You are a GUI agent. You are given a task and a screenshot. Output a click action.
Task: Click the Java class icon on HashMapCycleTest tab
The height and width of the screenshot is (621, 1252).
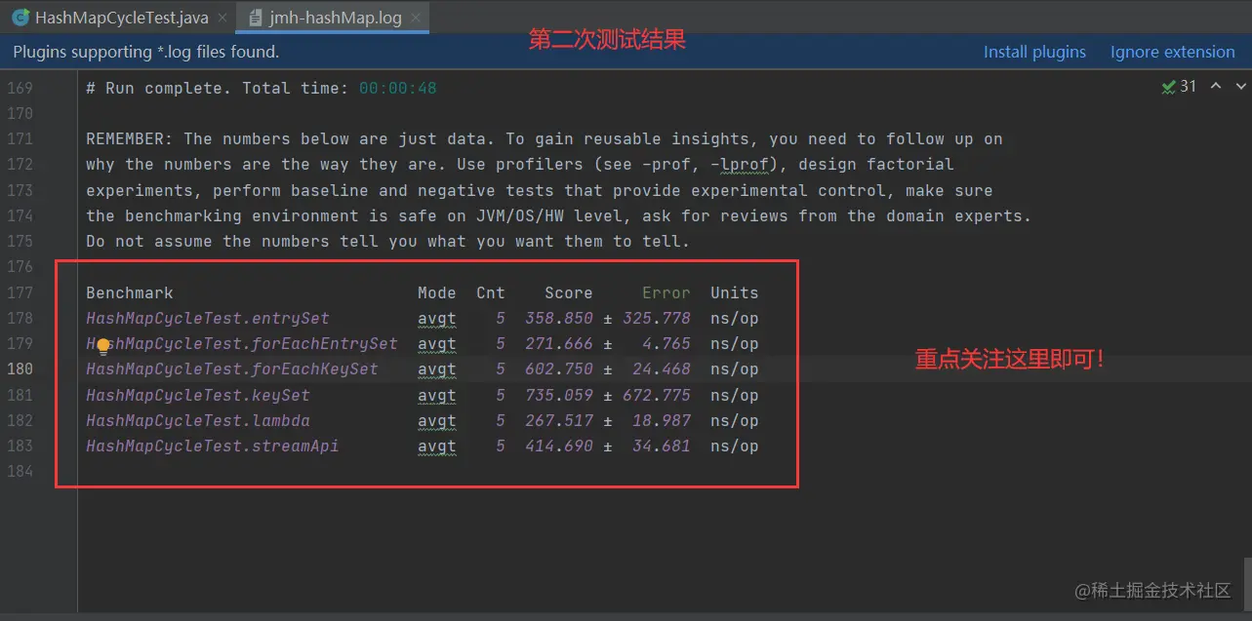click(20, 18)
